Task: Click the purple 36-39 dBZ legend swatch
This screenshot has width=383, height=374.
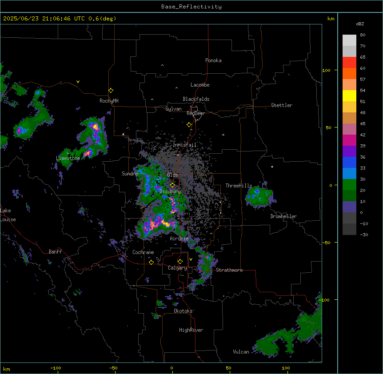Action: tap(349, 151)
